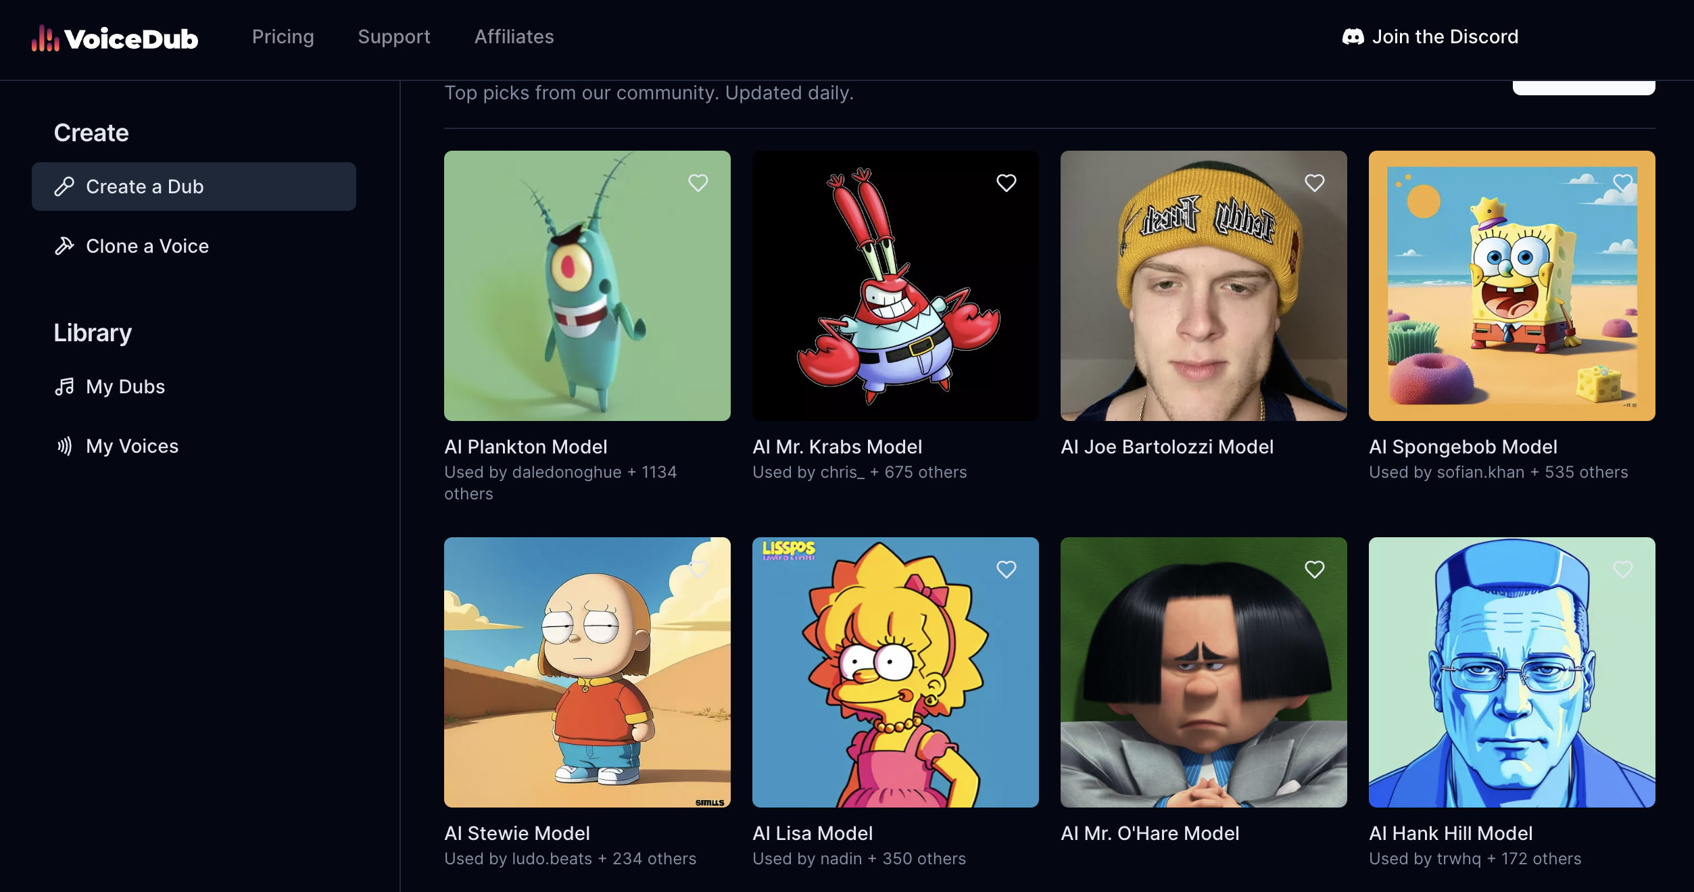The image size is (1694, 892).
Task: Click 'Used by nadin + 350 others'
Action: [859, 859]
